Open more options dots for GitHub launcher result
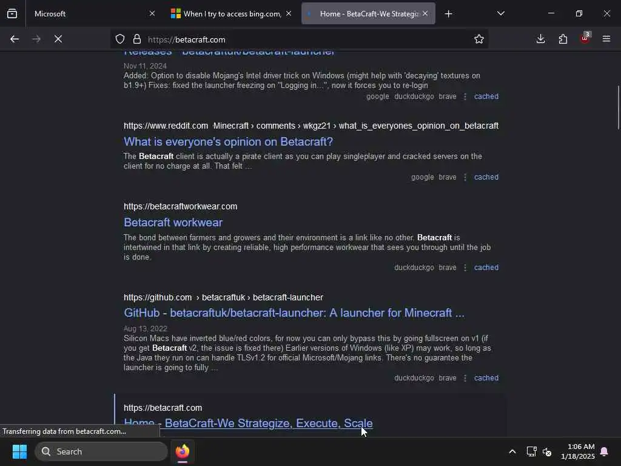Image resolution: width=621 pixels, height=466 pixels. coord(465,378)
